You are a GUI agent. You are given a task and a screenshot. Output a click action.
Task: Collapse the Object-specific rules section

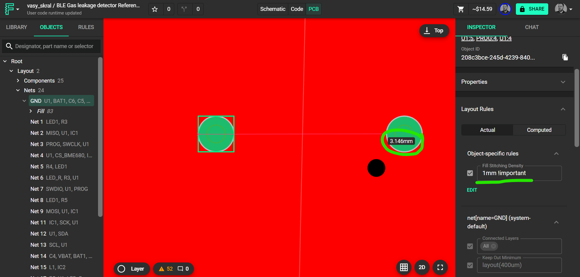(556, 154)
